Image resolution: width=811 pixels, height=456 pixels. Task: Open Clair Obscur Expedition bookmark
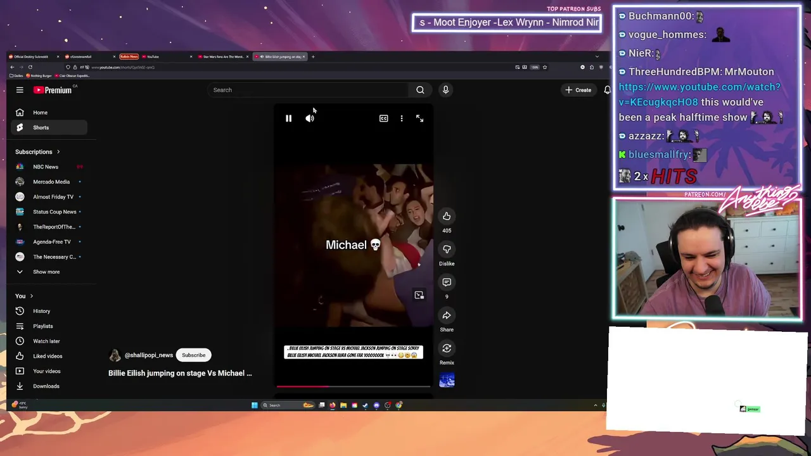[72, 76]
